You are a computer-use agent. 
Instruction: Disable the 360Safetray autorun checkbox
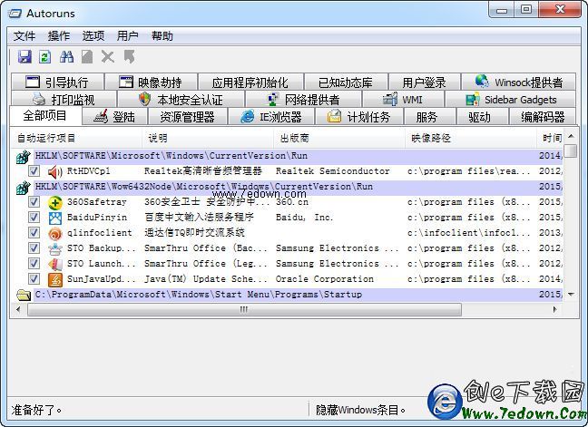[x=34, y=202]
